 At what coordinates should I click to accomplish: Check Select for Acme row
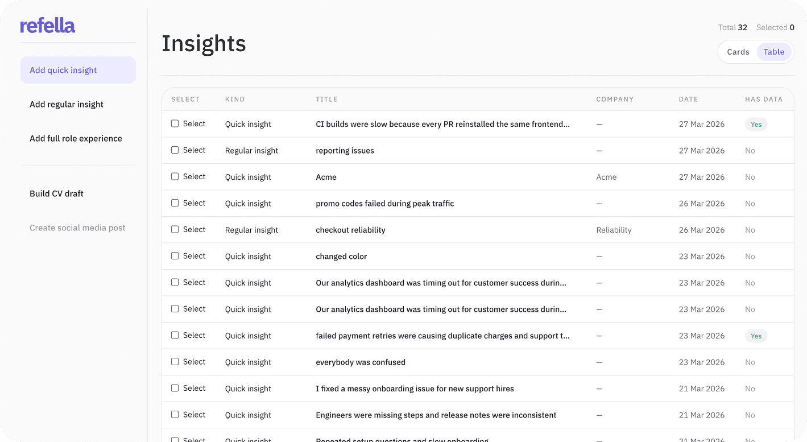(175, 176)
